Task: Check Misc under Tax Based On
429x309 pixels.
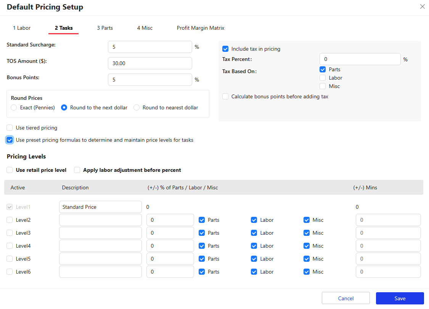Action: pyautogui.click(x=323, y=86)
